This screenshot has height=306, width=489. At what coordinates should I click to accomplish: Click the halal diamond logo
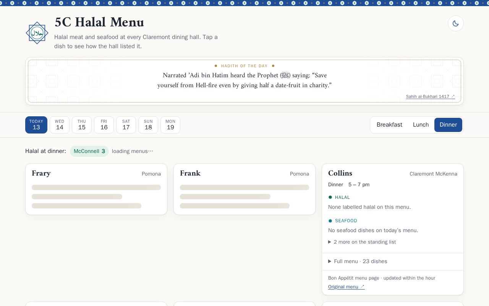(x=37, y=33)
